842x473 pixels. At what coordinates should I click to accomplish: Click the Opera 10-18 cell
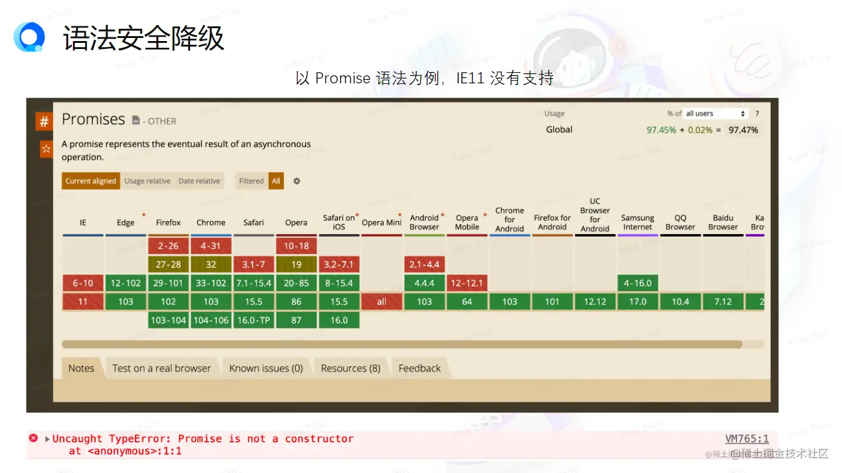[x=296, y=246]
